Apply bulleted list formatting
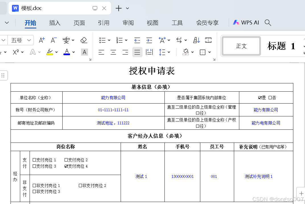The width and height of the screenshot is (305, 204). tap(102, 40)
